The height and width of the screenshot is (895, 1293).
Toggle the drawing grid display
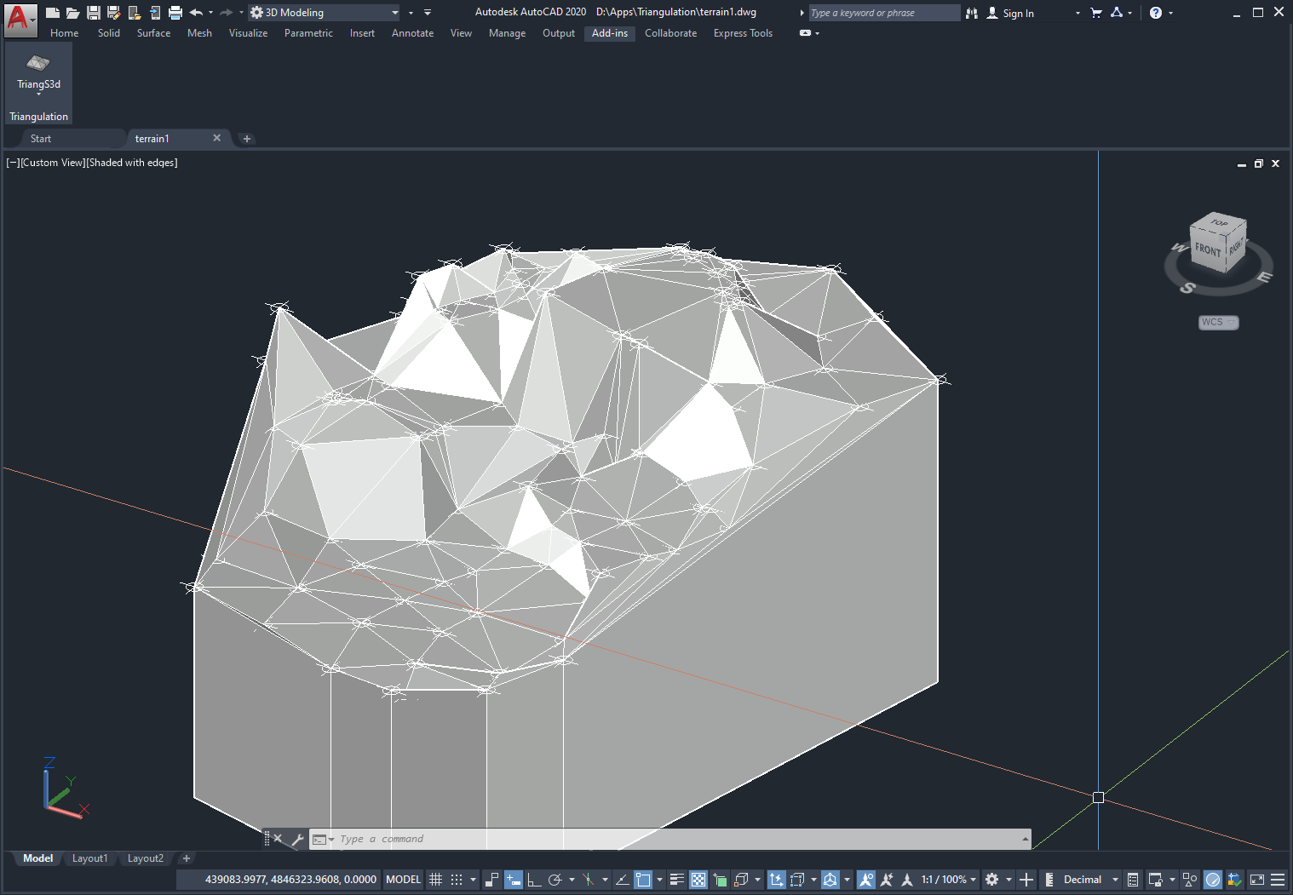tap(435, 880)
